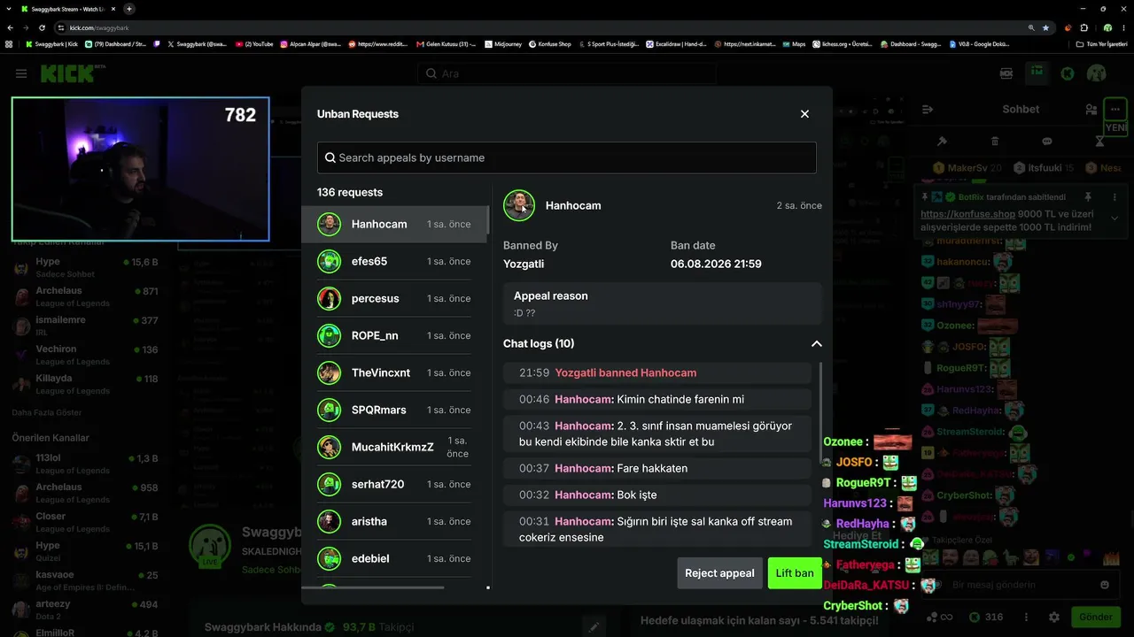Click Hanhocam's avatar in the appeal details
Image resolution: width=1134 pixels, height=637 pixels.
coord(519,205)
